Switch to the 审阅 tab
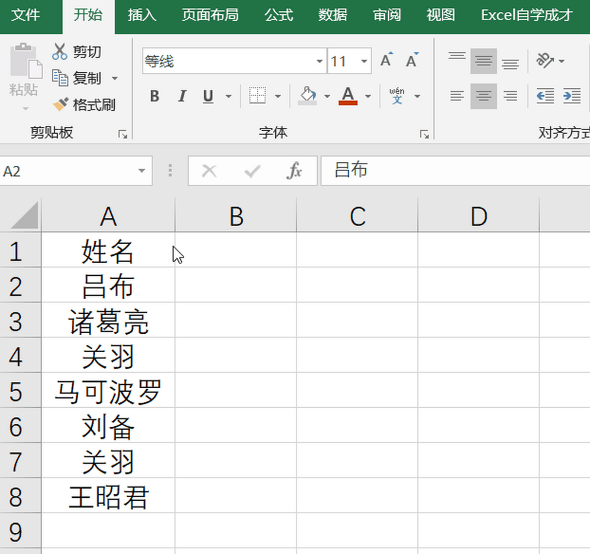Image resolution: width=590 pixels, height=554 pixels. [x=387, y=15]
